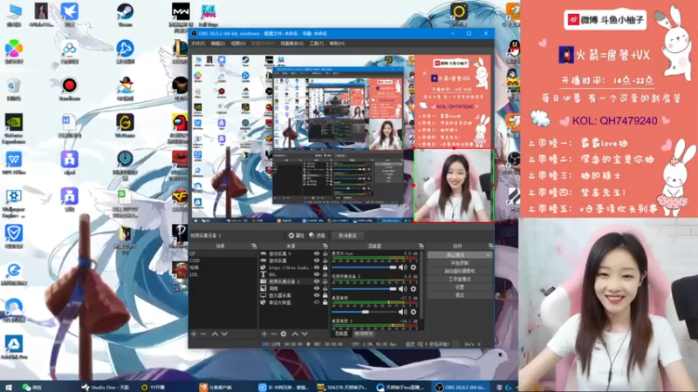Click the Exit button in Controls
The width and height of the screenshot is (698, 392).
click(460, 295)
